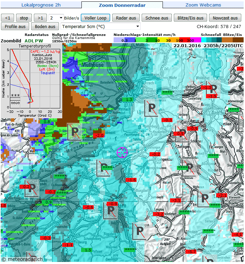Viewport: 245px width, 264px height.
Task: Expand the Temperatur 5cm (°C) dropdown
Action: [x=100, y=26]
